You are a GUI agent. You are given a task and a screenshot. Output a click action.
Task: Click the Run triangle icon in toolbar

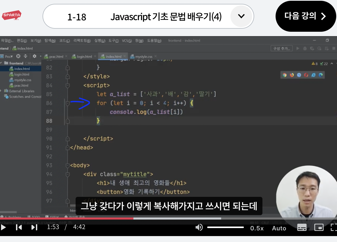coord(298,48)
